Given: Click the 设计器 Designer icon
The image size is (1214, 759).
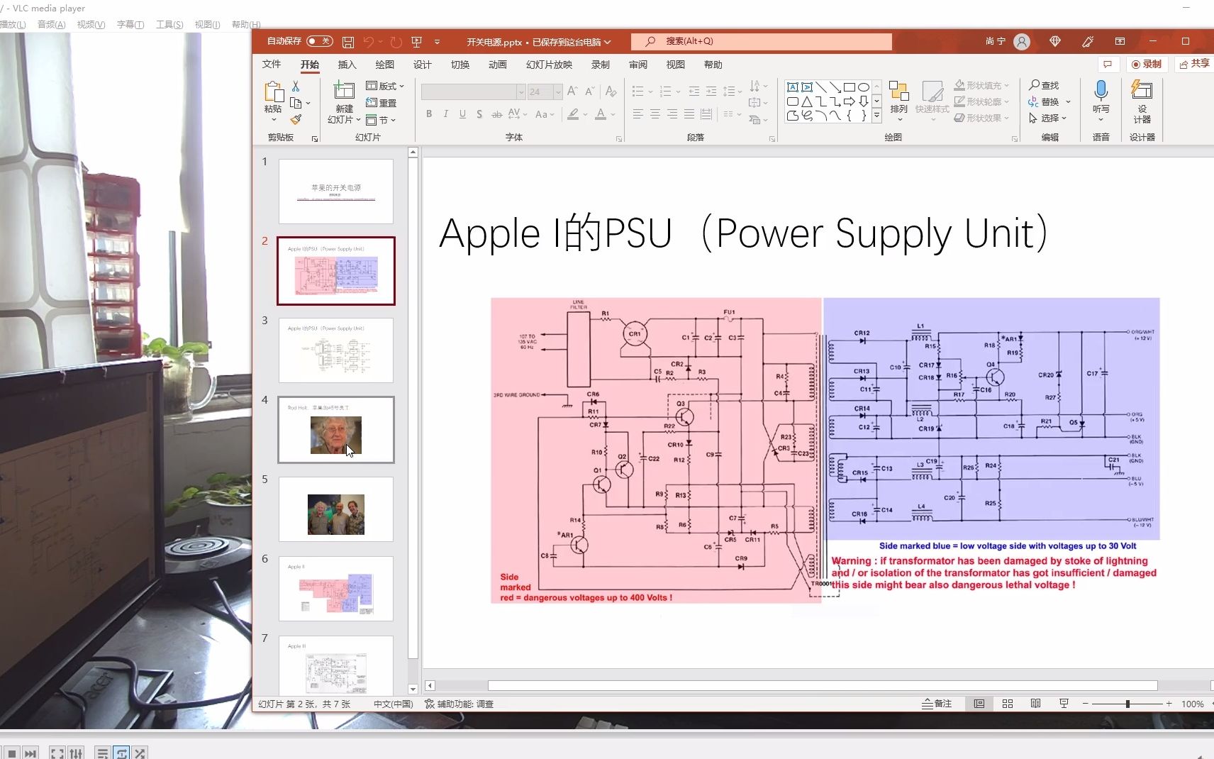Looking at the screenshot, I should [1142, 91].
